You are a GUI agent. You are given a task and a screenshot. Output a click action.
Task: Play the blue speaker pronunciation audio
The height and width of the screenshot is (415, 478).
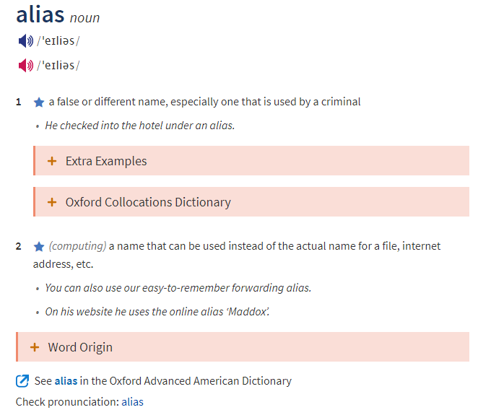pyautogui.click(x=25, y=41)
